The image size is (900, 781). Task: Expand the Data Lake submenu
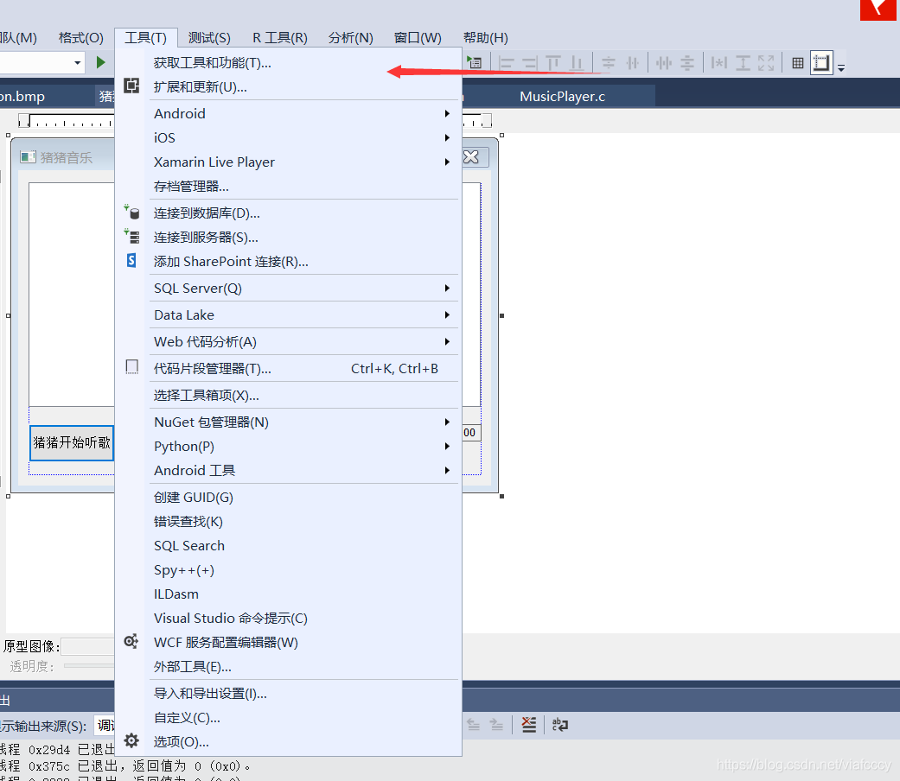pos(447,314)
